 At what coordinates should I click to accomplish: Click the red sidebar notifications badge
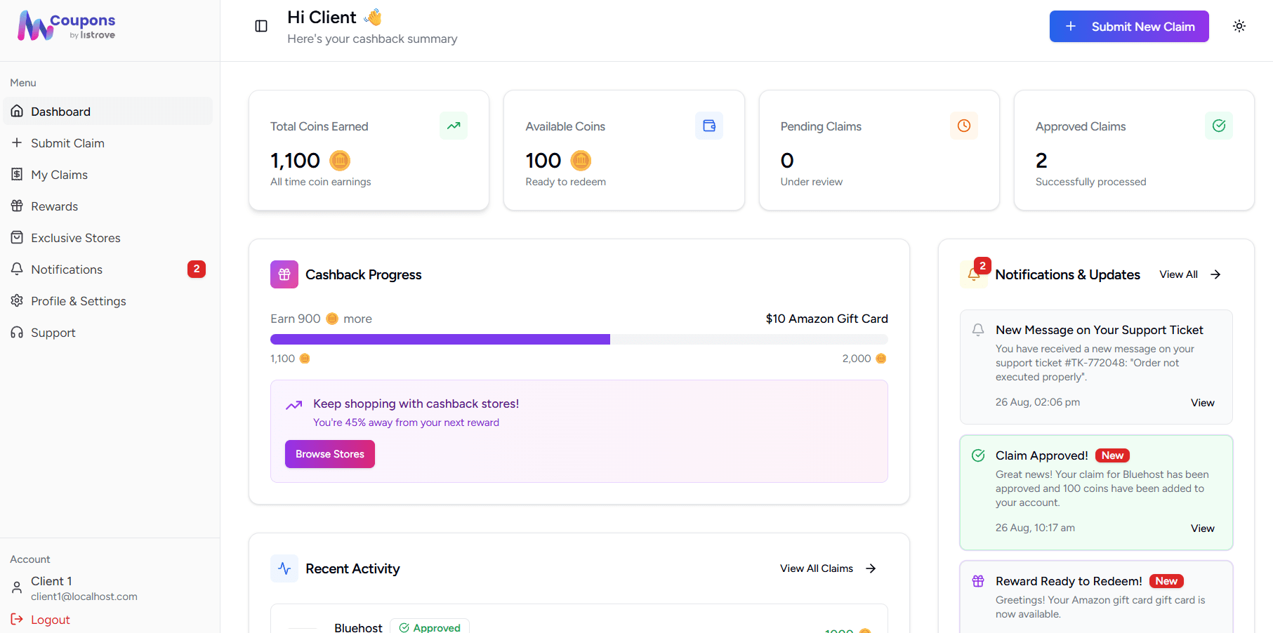coord(197,269)
